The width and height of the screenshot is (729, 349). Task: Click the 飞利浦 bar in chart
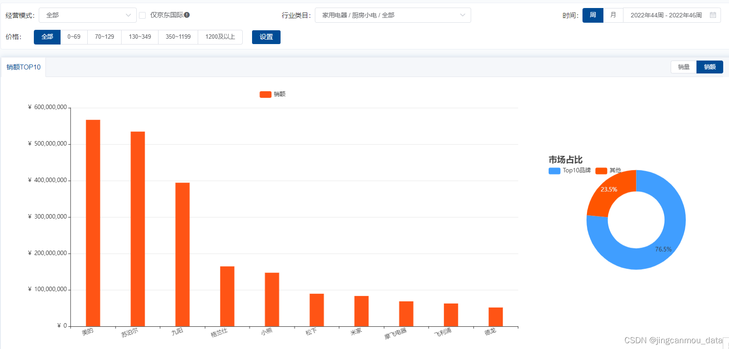point(451,315)
